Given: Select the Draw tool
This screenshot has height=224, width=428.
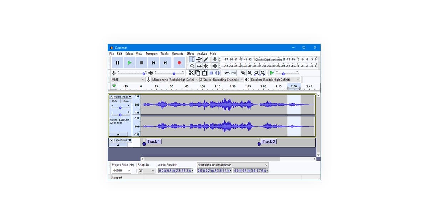Looking at the screenshot, I should click(x=205, y=59).
